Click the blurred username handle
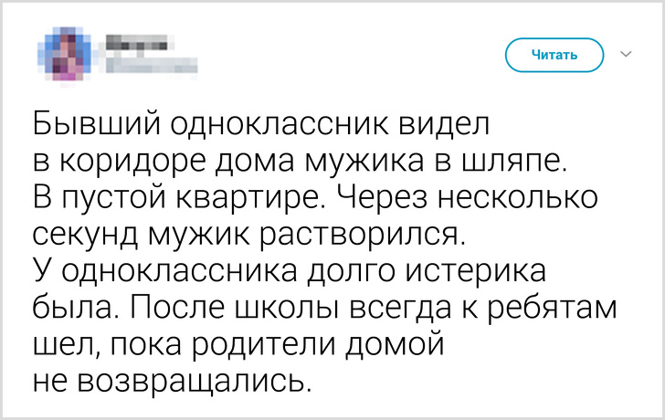665x420 pixels. (139, 64)
